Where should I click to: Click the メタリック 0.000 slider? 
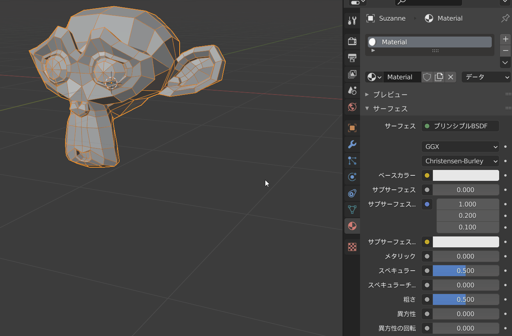click(466, 256)
